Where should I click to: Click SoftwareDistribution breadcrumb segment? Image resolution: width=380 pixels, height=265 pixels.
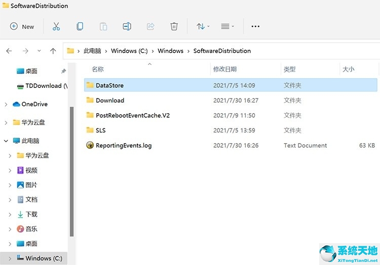click(x=222, y=51)
